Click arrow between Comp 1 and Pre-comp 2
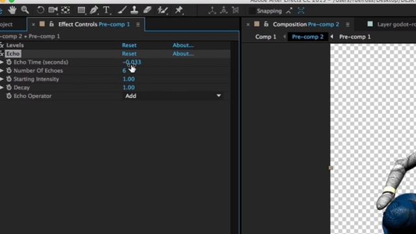 tap(285, 36)
